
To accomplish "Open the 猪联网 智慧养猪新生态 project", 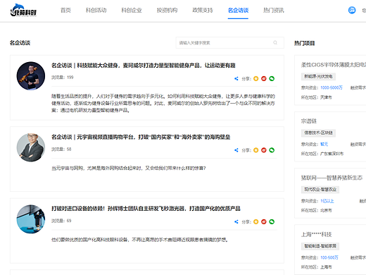I will [332, 178].
